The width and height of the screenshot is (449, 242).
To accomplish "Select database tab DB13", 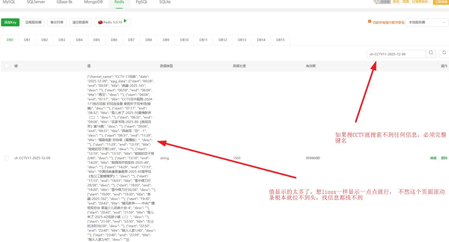I will [242, 40].
